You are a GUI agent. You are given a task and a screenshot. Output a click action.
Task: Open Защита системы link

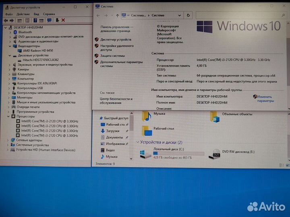[x=112, y=56]
